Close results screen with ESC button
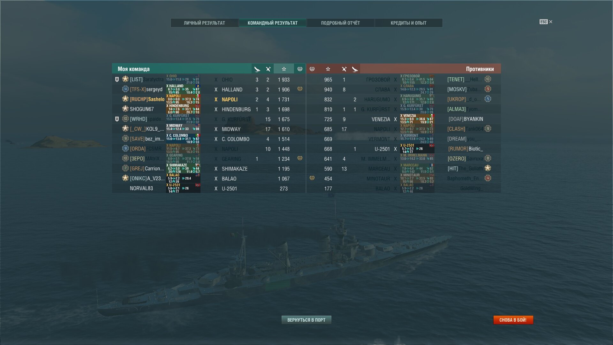This screenshot has height=345, width=613. pos(546,22)
